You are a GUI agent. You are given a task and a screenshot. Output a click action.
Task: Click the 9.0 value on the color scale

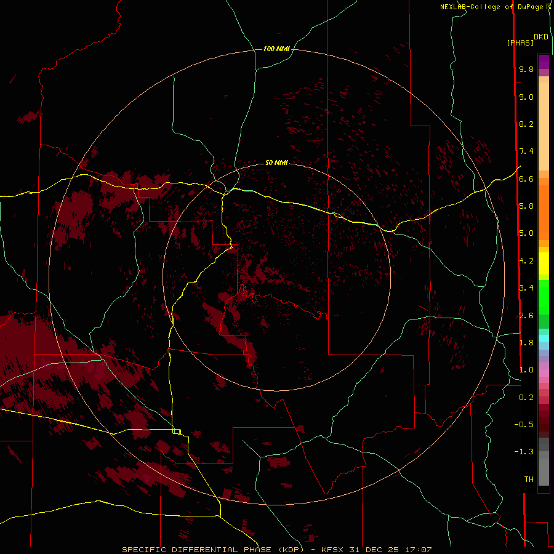click(x=526, y=97)
